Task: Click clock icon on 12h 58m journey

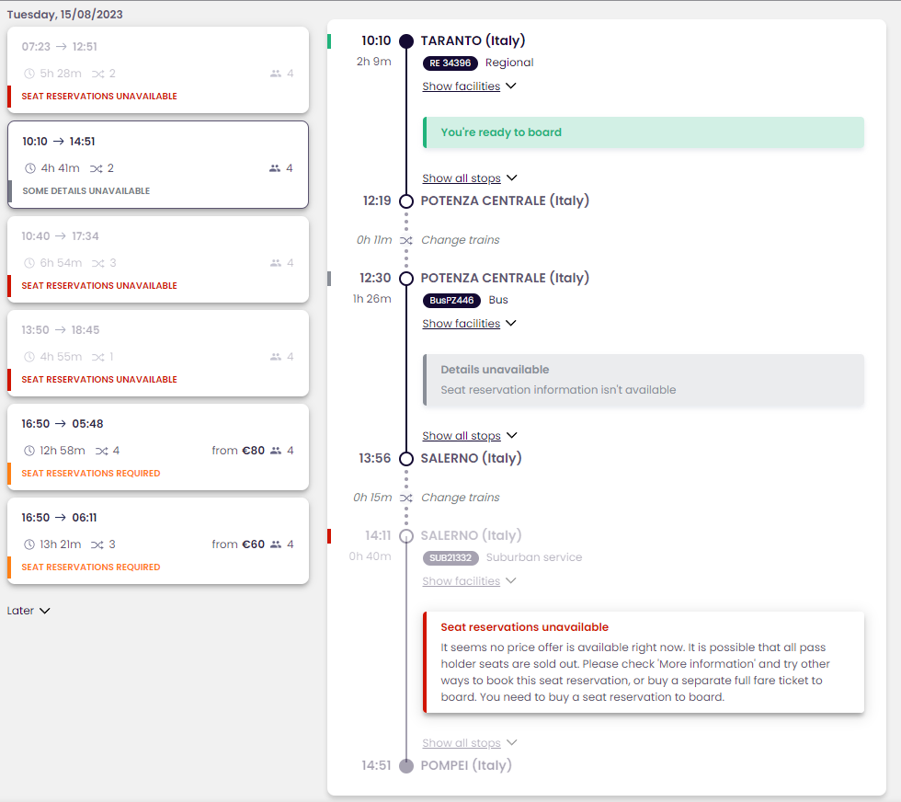Action: pyautogui.click(x=29, y=451)
